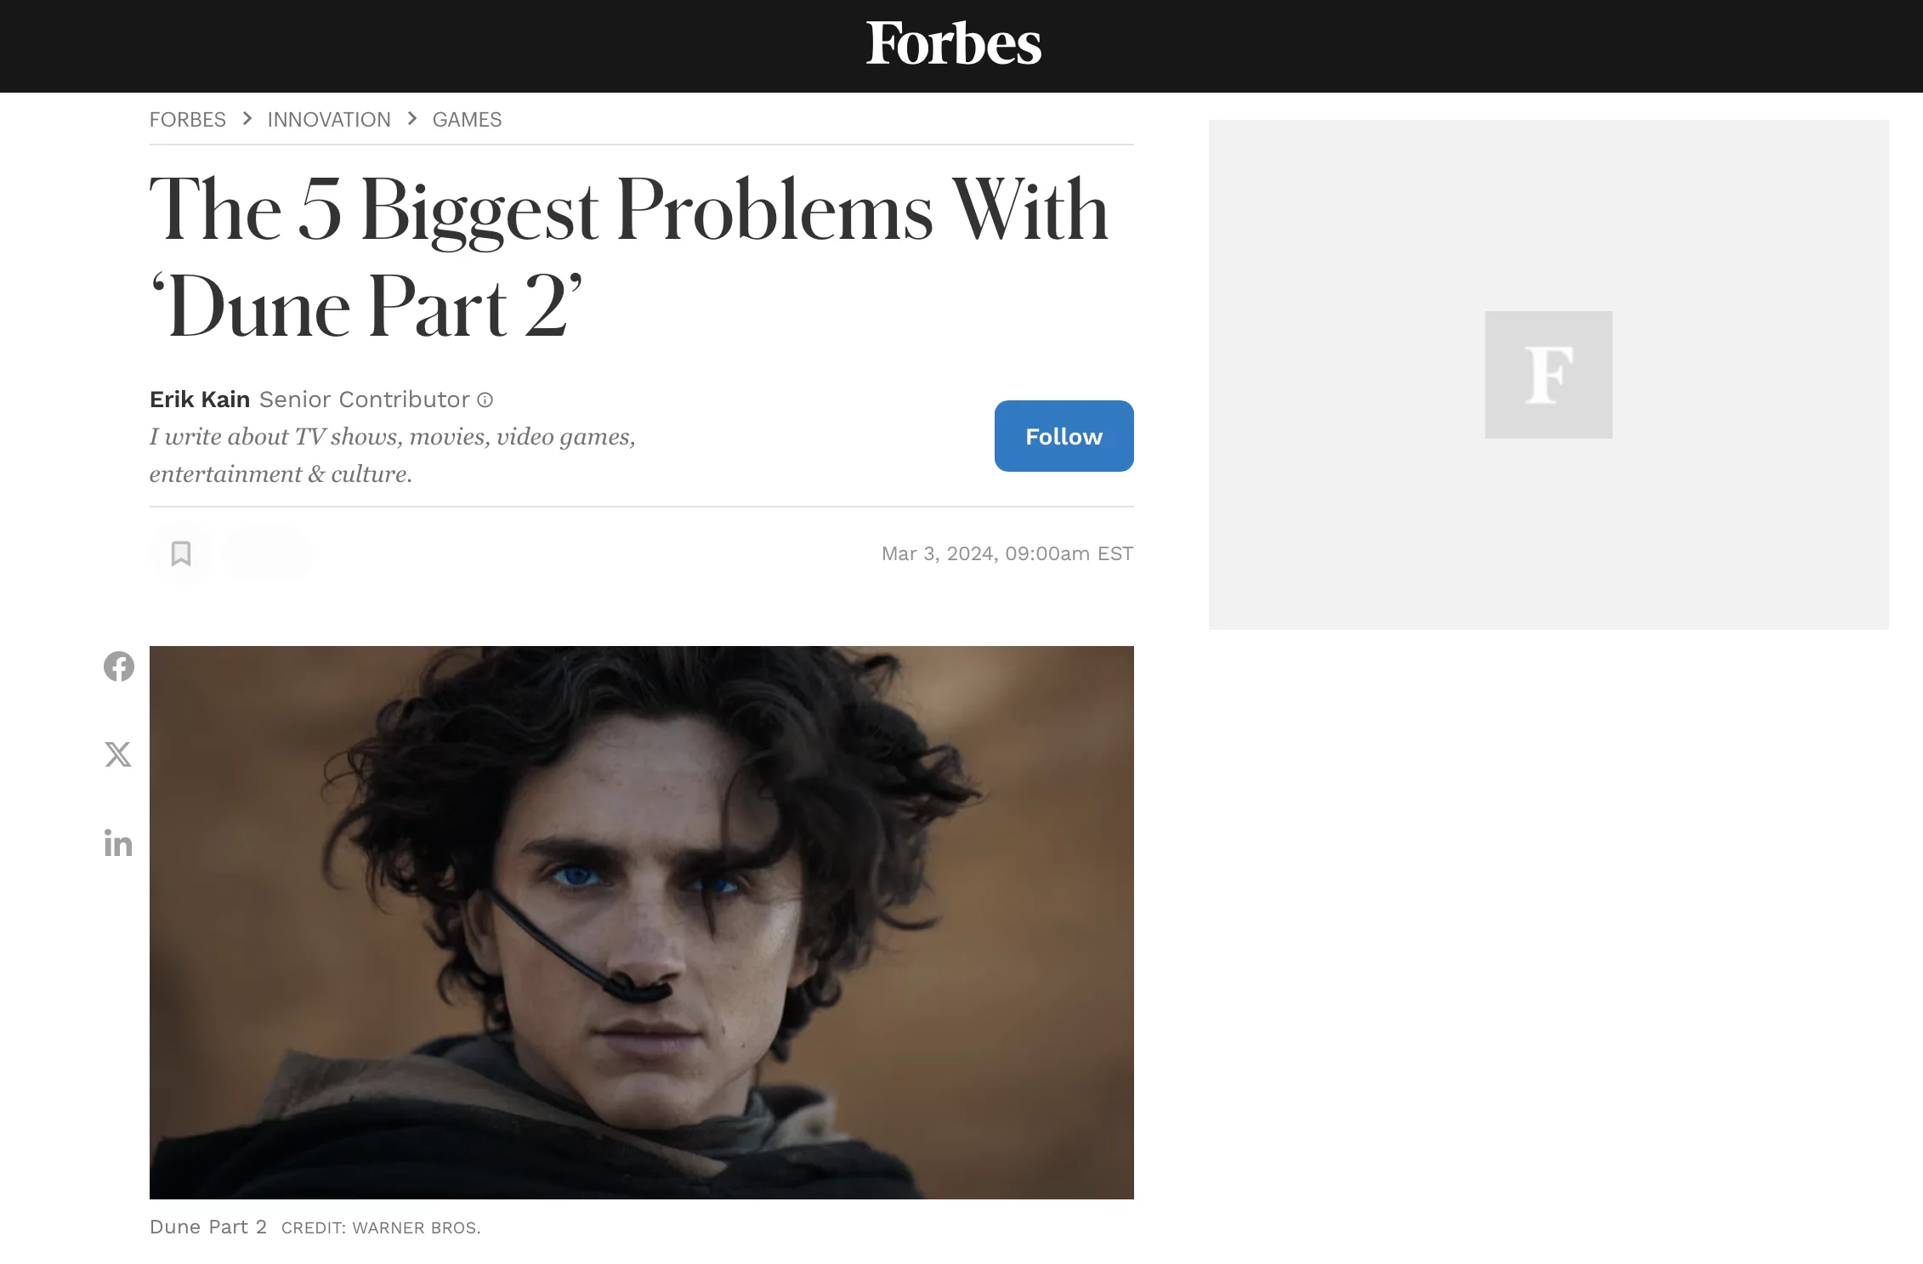Share article on LinkedIn
1923x1264 pixels.
pyautogui.click(x=118, y=842)
